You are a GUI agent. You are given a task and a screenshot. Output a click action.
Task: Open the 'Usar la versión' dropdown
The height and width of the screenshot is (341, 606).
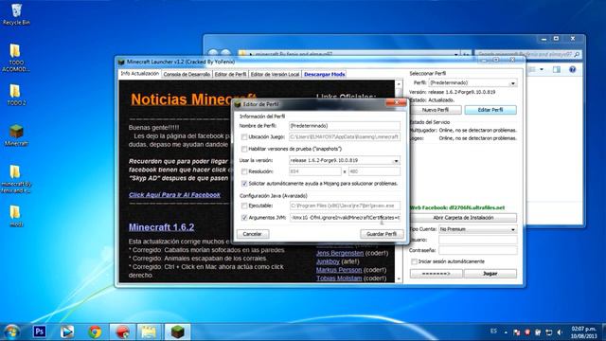coord(396,160)
